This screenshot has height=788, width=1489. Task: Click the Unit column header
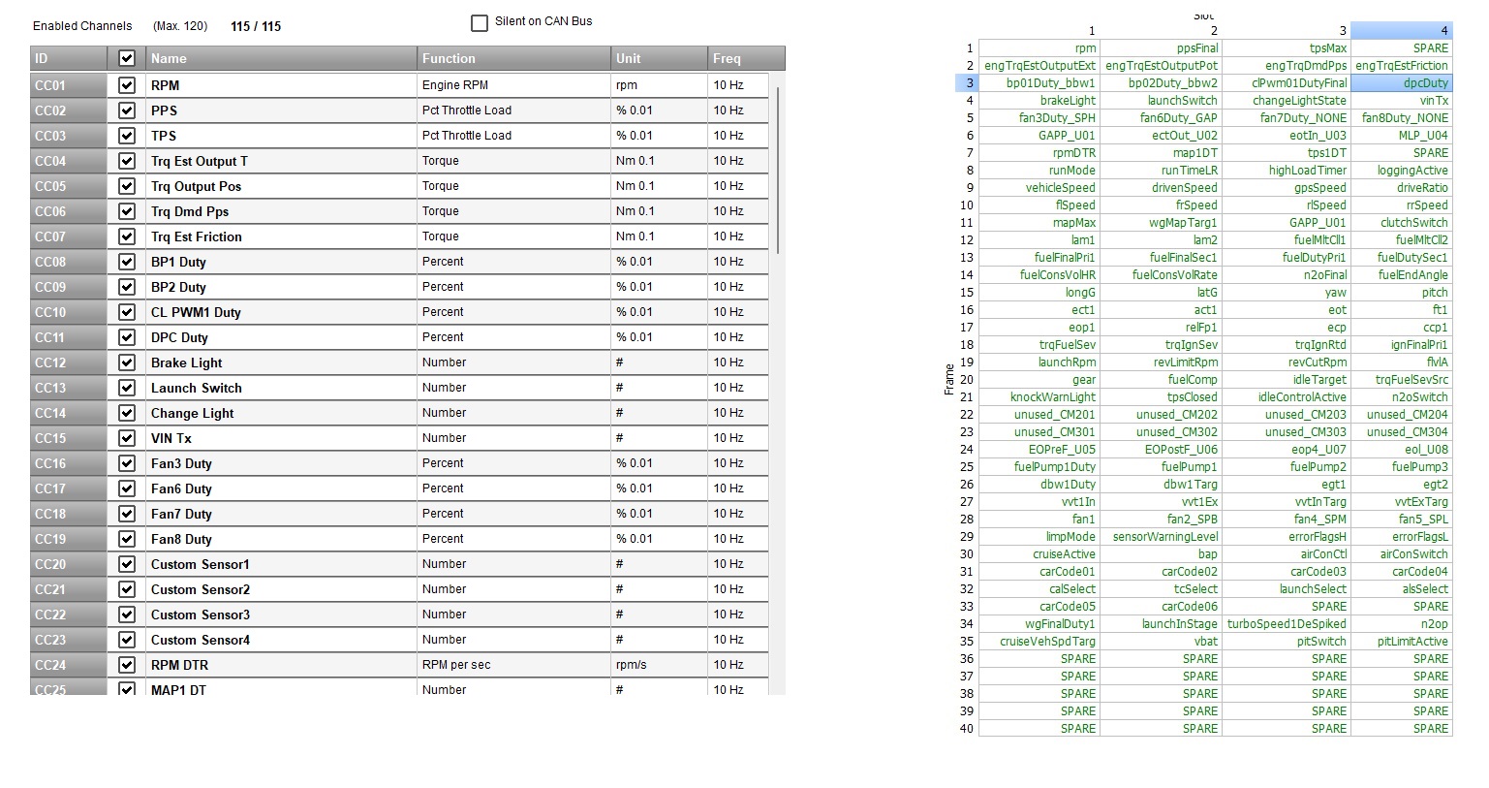[659, 59]
